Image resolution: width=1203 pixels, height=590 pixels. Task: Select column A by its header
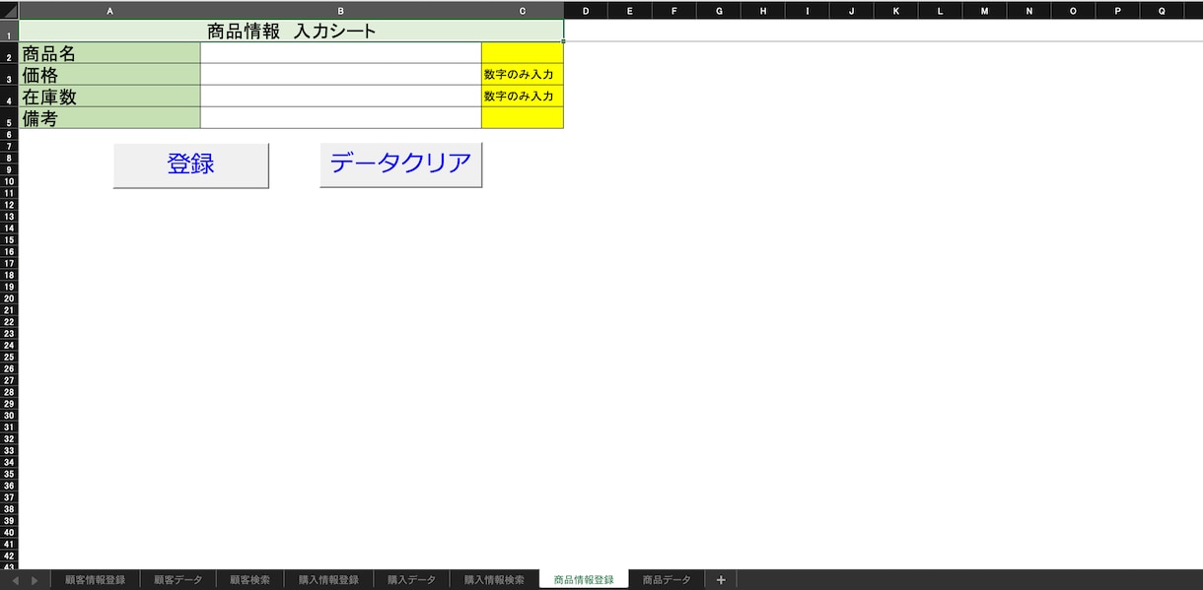109,10
